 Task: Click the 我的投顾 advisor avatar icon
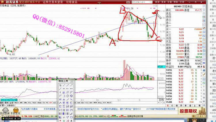(x=4, y=110)
